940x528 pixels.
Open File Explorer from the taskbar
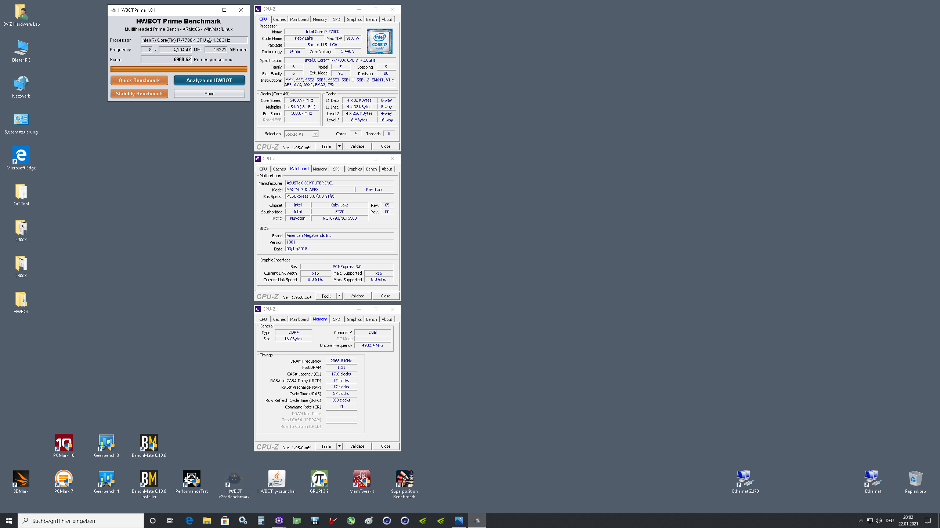pos(207,520)
